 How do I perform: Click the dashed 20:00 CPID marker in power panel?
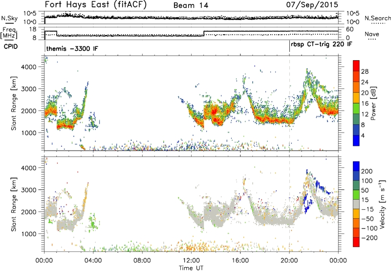point(289,103)
